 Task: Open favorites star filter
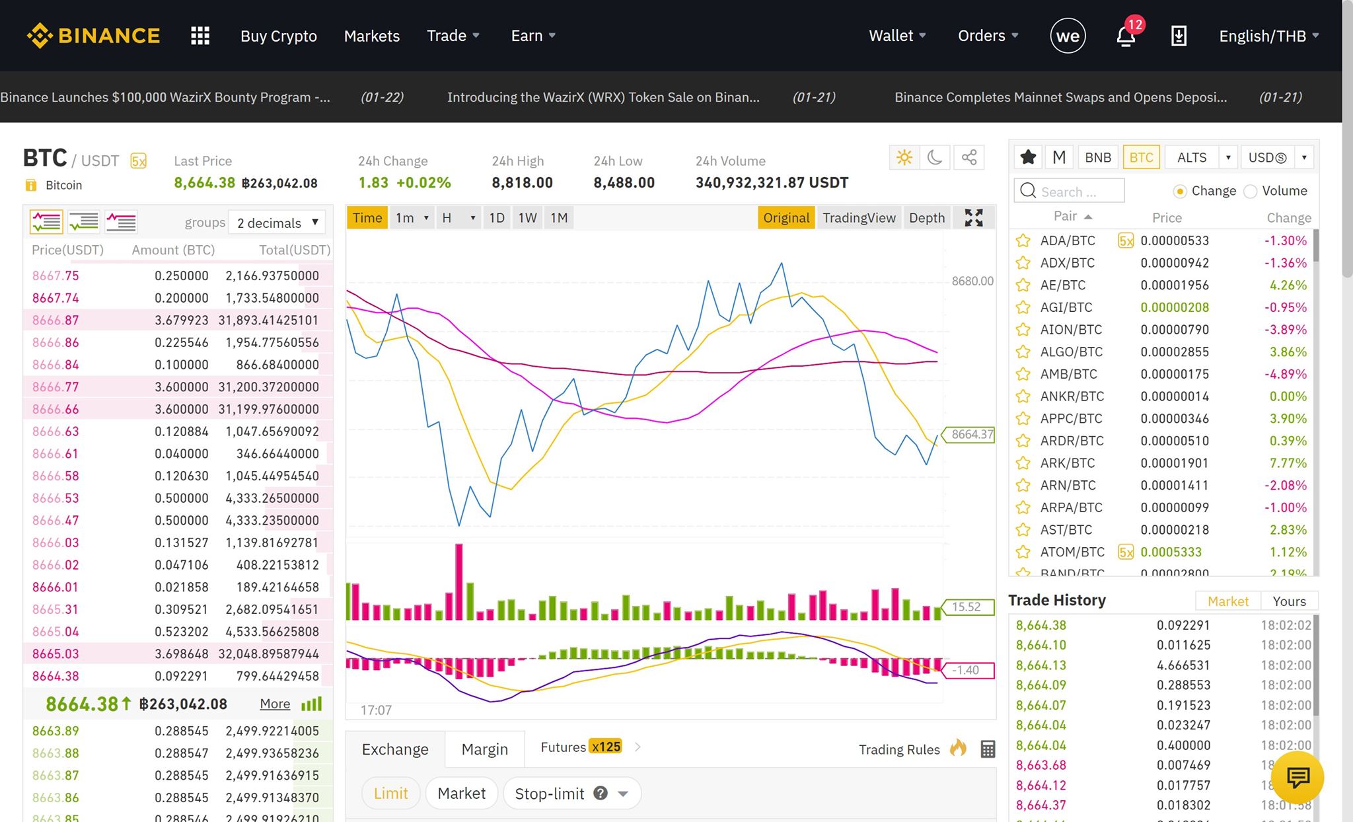(x=1028, y=157)
